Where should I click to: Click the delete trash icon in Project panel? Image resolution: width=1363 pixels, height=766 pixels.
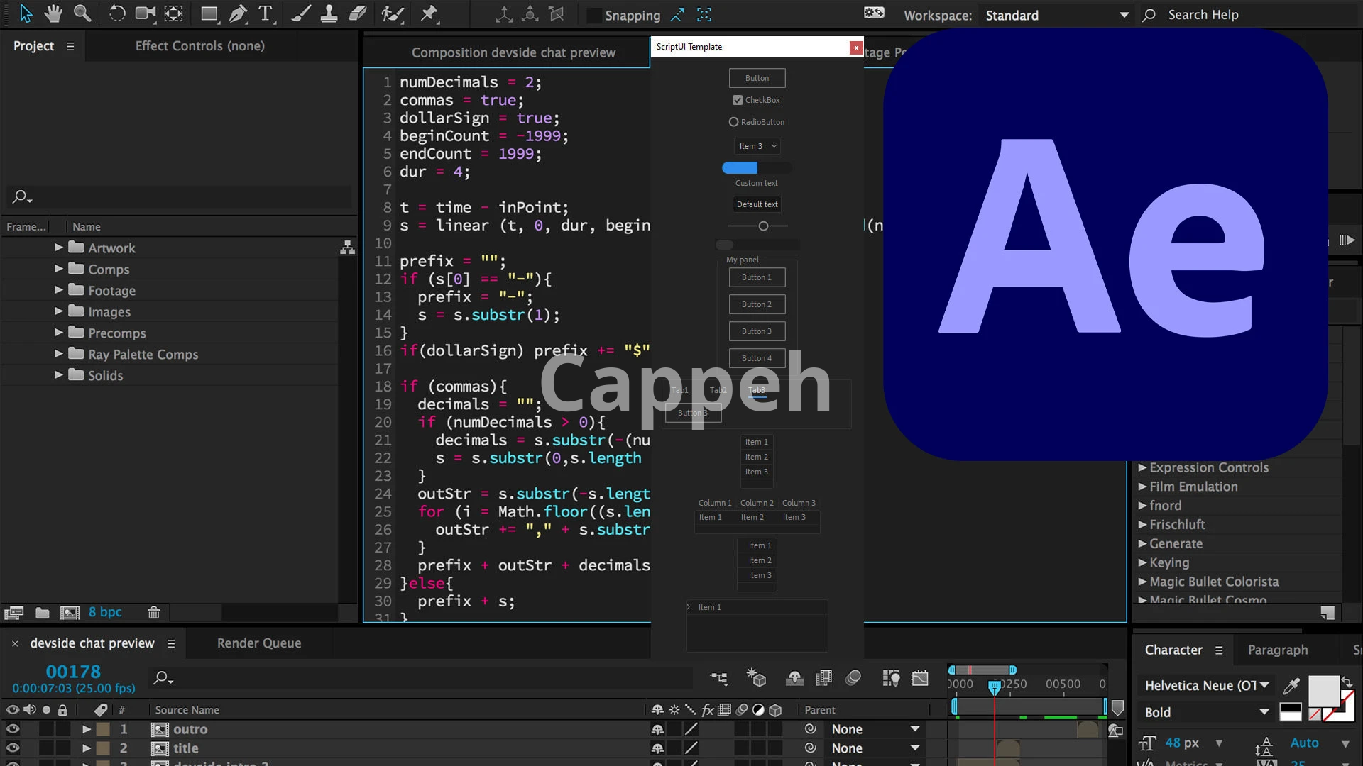[153, 612]
